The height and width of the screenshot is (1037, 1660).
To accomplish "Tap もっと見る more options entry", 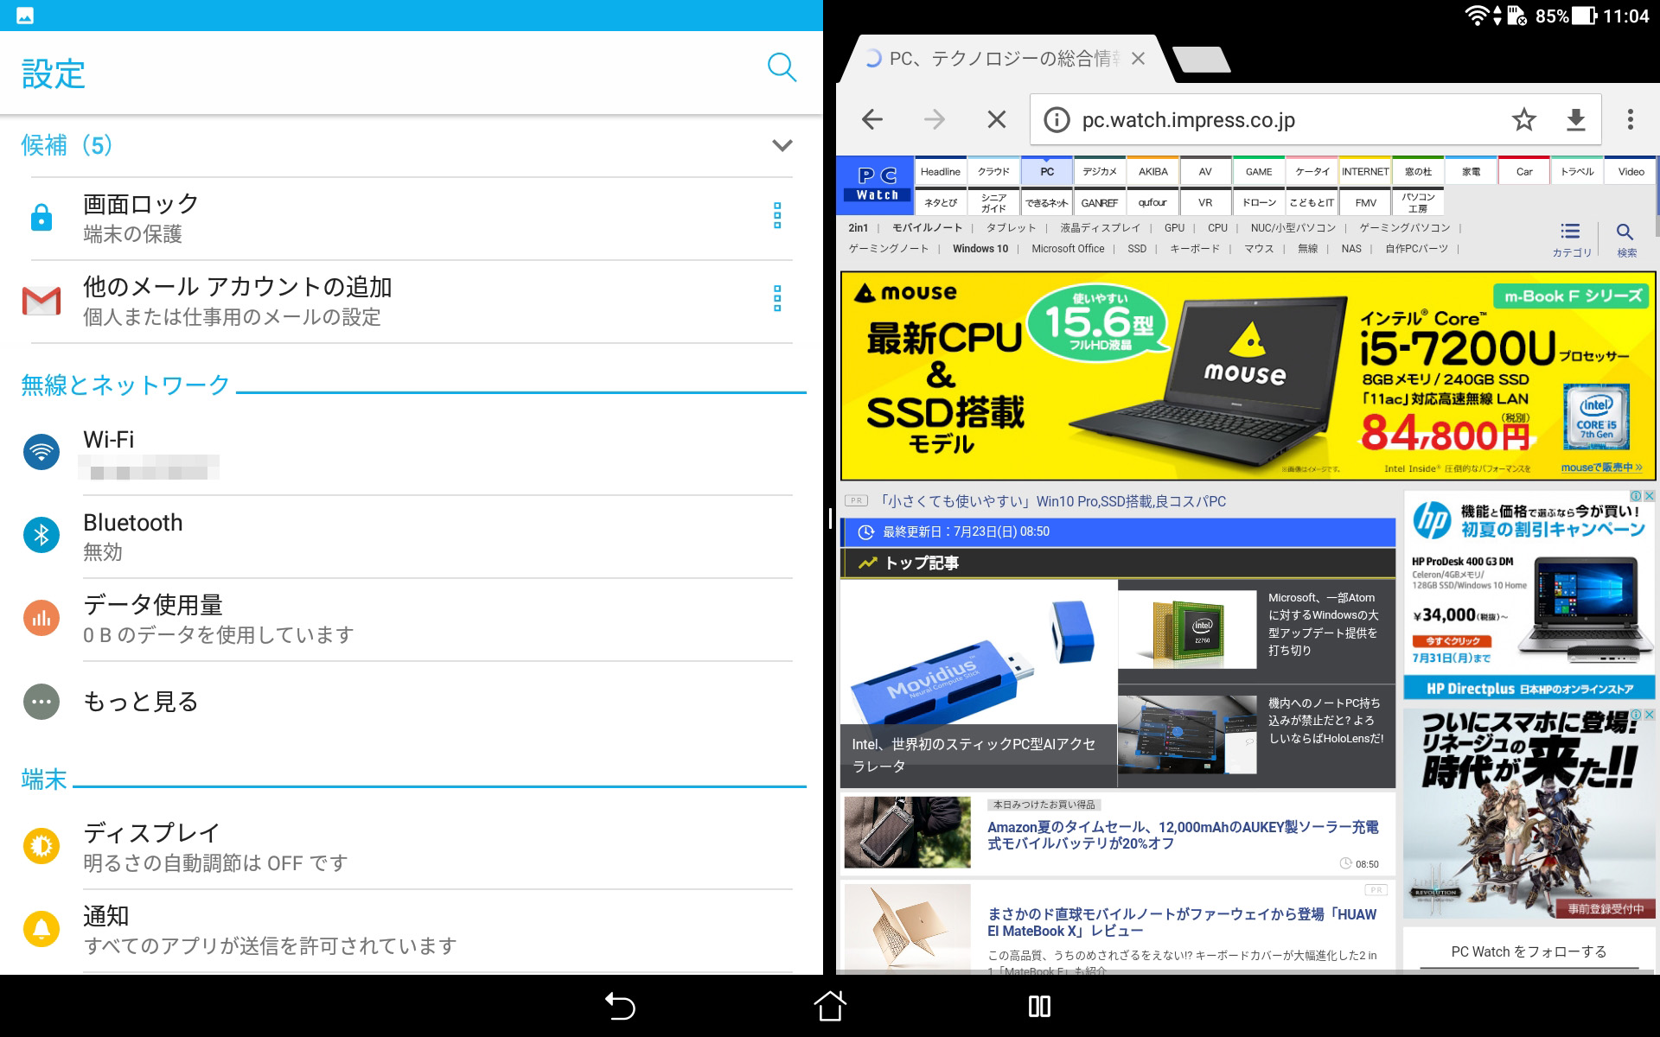I will point(411,702).
